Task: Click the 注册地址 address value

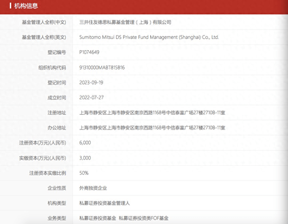Action: (x=152, y=113)
